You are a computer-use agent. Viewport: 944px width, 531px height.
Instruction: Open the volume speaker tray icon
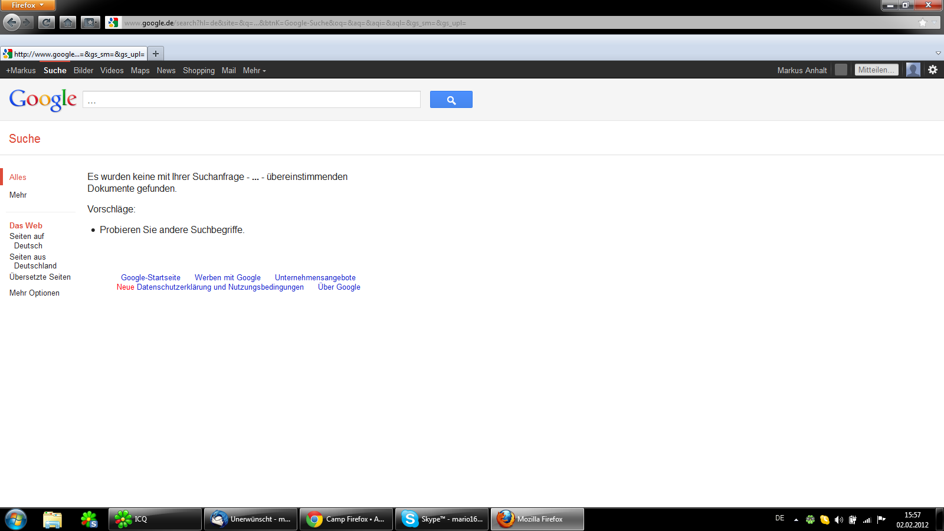[838, 520]
